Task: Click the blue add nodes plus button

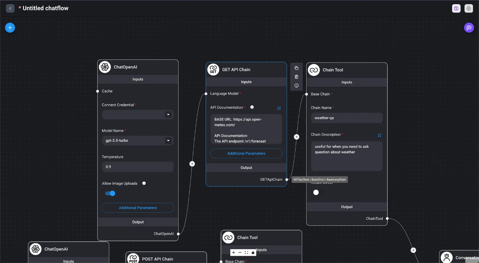Action: point(10,28)
